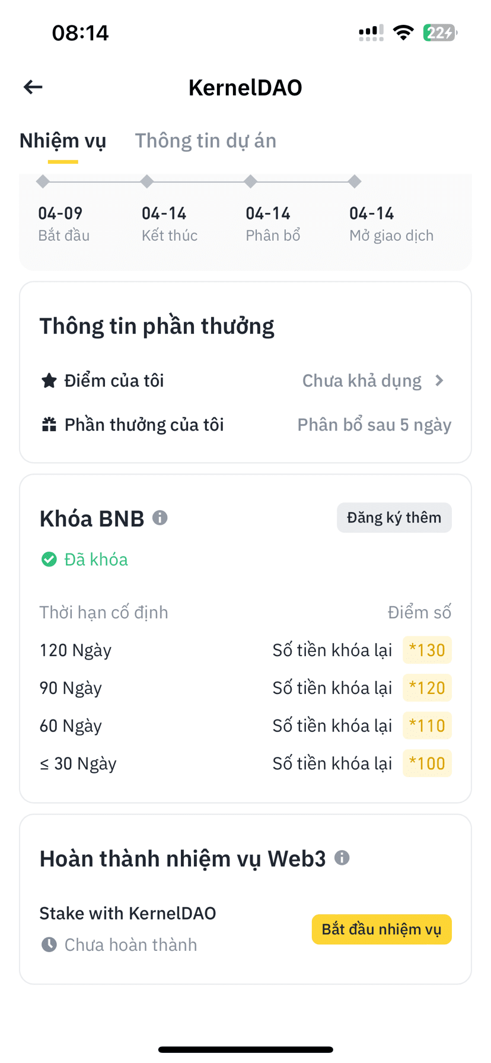Tap the Phân bổ timeline diamond marker
This screenshot has width=491, height=1063.
click(251, 182)
